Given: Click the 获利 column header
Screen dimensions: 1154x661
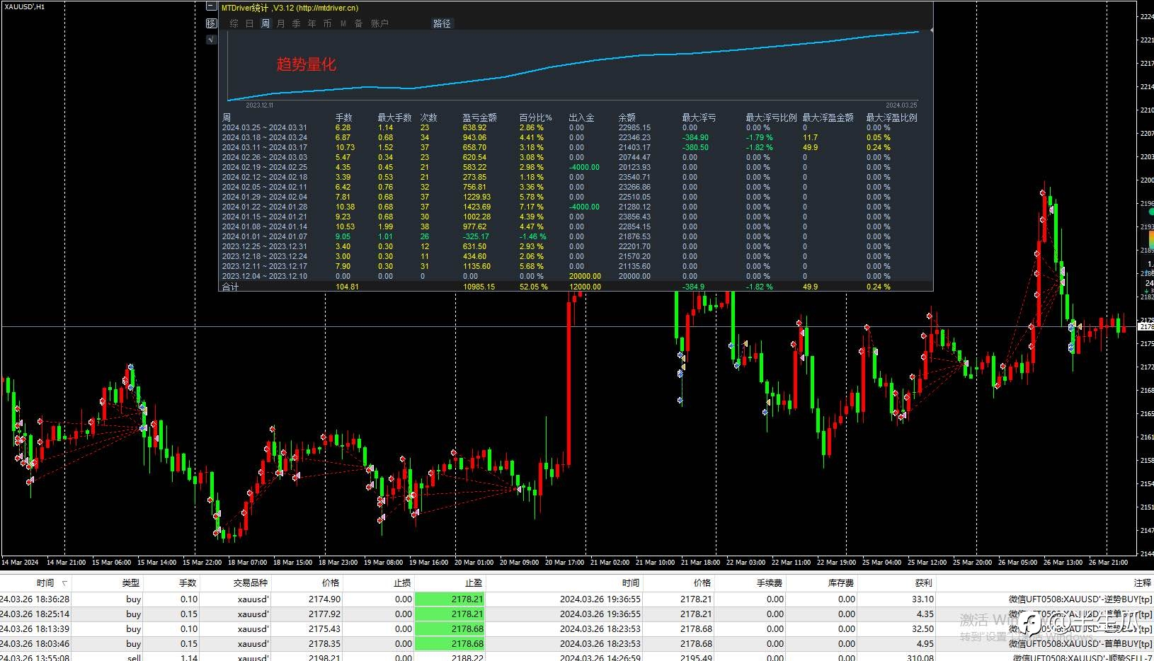Looking at the screenshot, I should pos(924,583).
